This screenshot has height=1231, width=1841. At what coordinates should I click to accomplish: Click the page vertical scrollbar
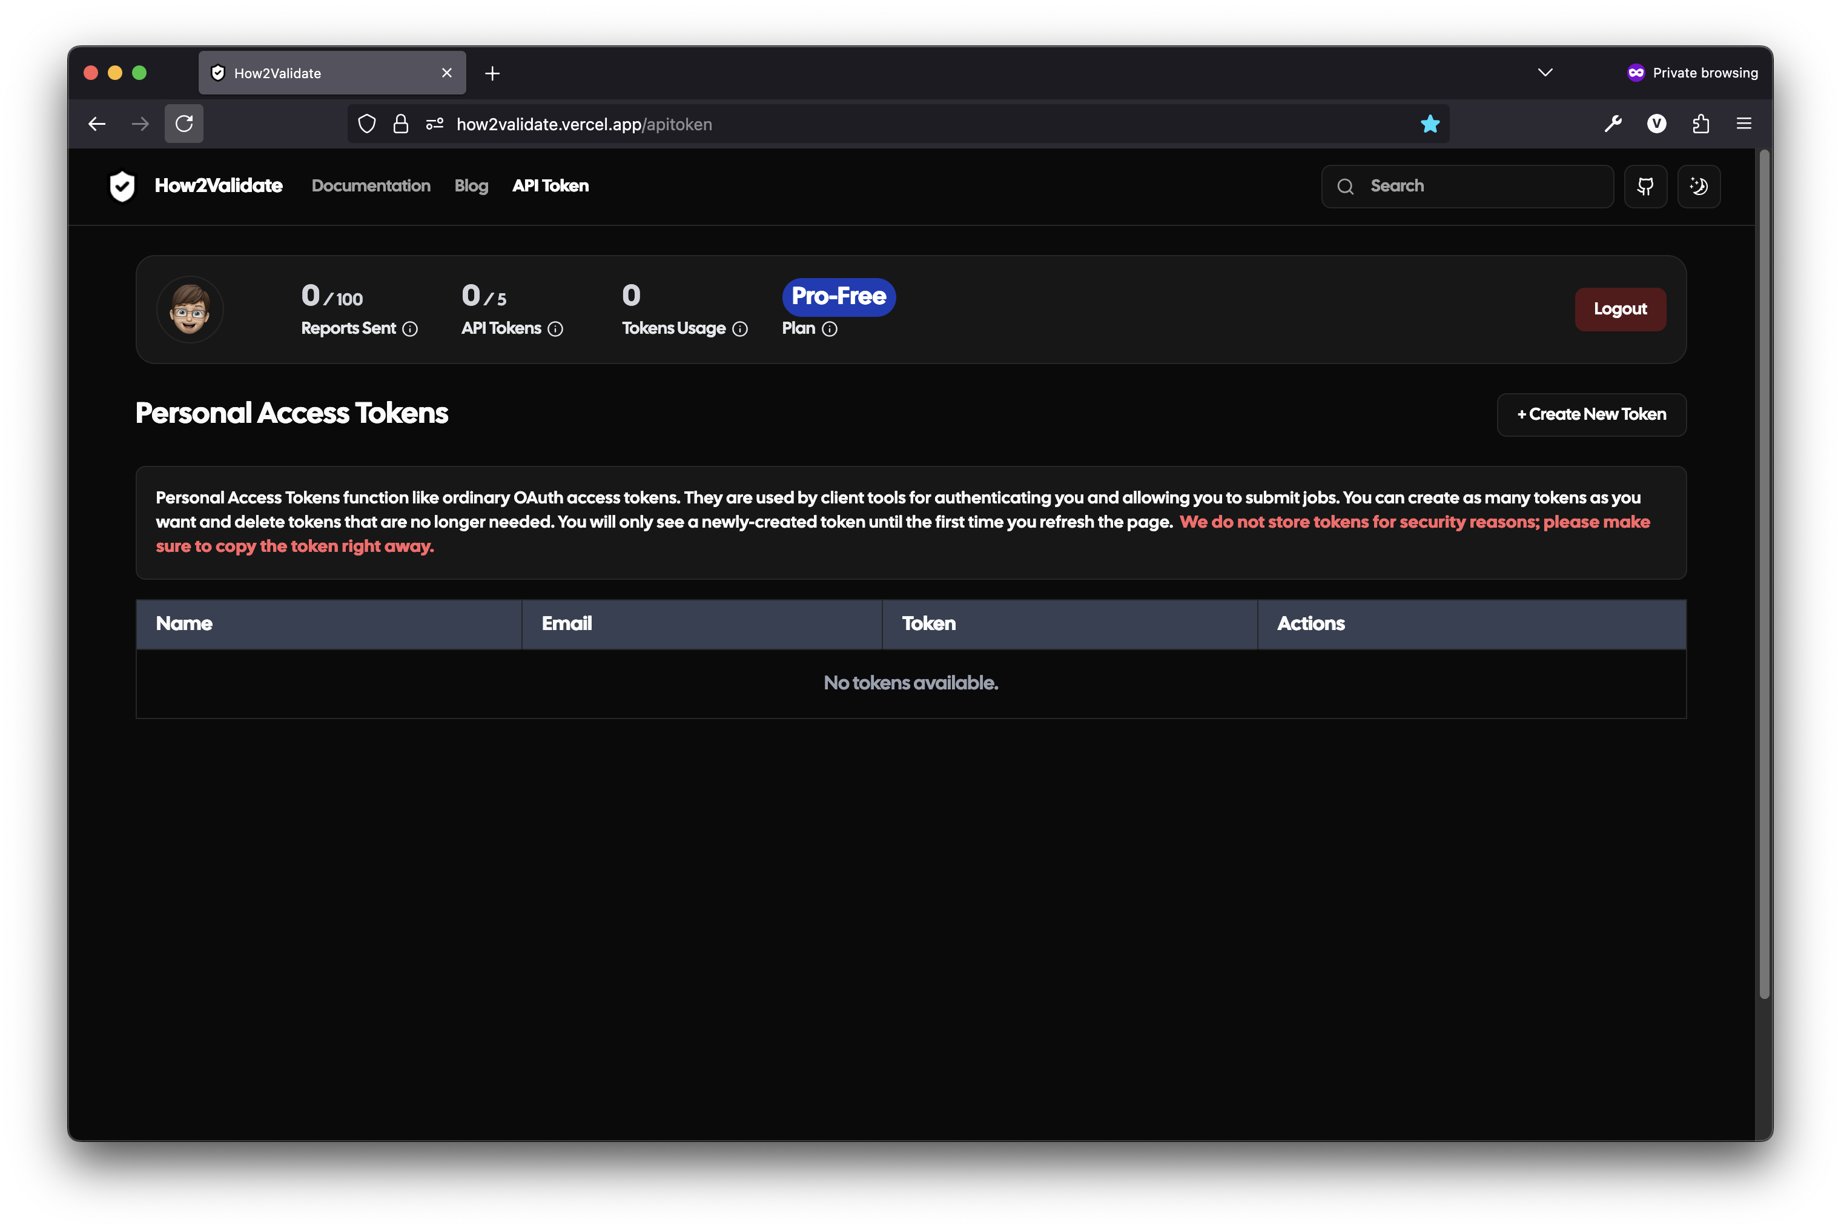1763,573
